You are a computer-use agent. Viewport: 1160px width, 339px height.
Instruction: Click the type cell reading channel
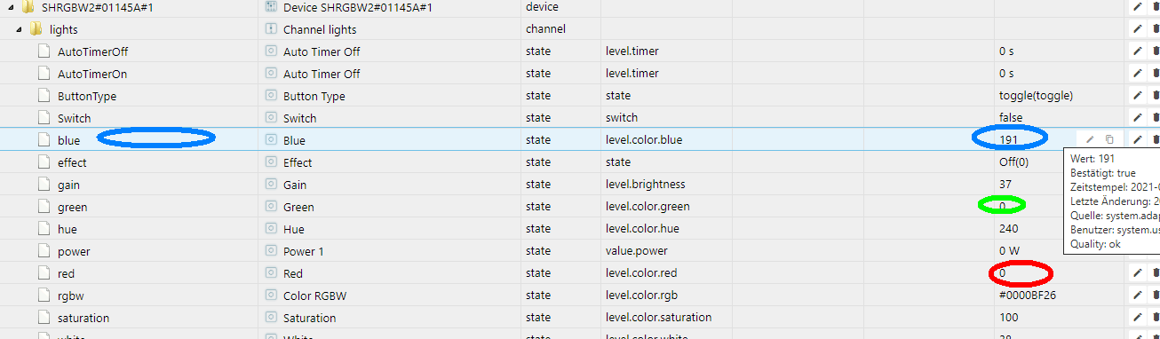(x=545, y=29)
